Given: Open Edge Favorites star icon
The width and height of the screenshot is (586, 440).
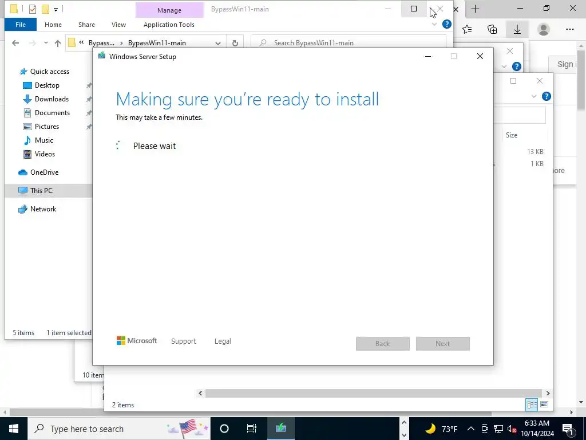Looking at the screenshot, I should (x=467, y=30).
